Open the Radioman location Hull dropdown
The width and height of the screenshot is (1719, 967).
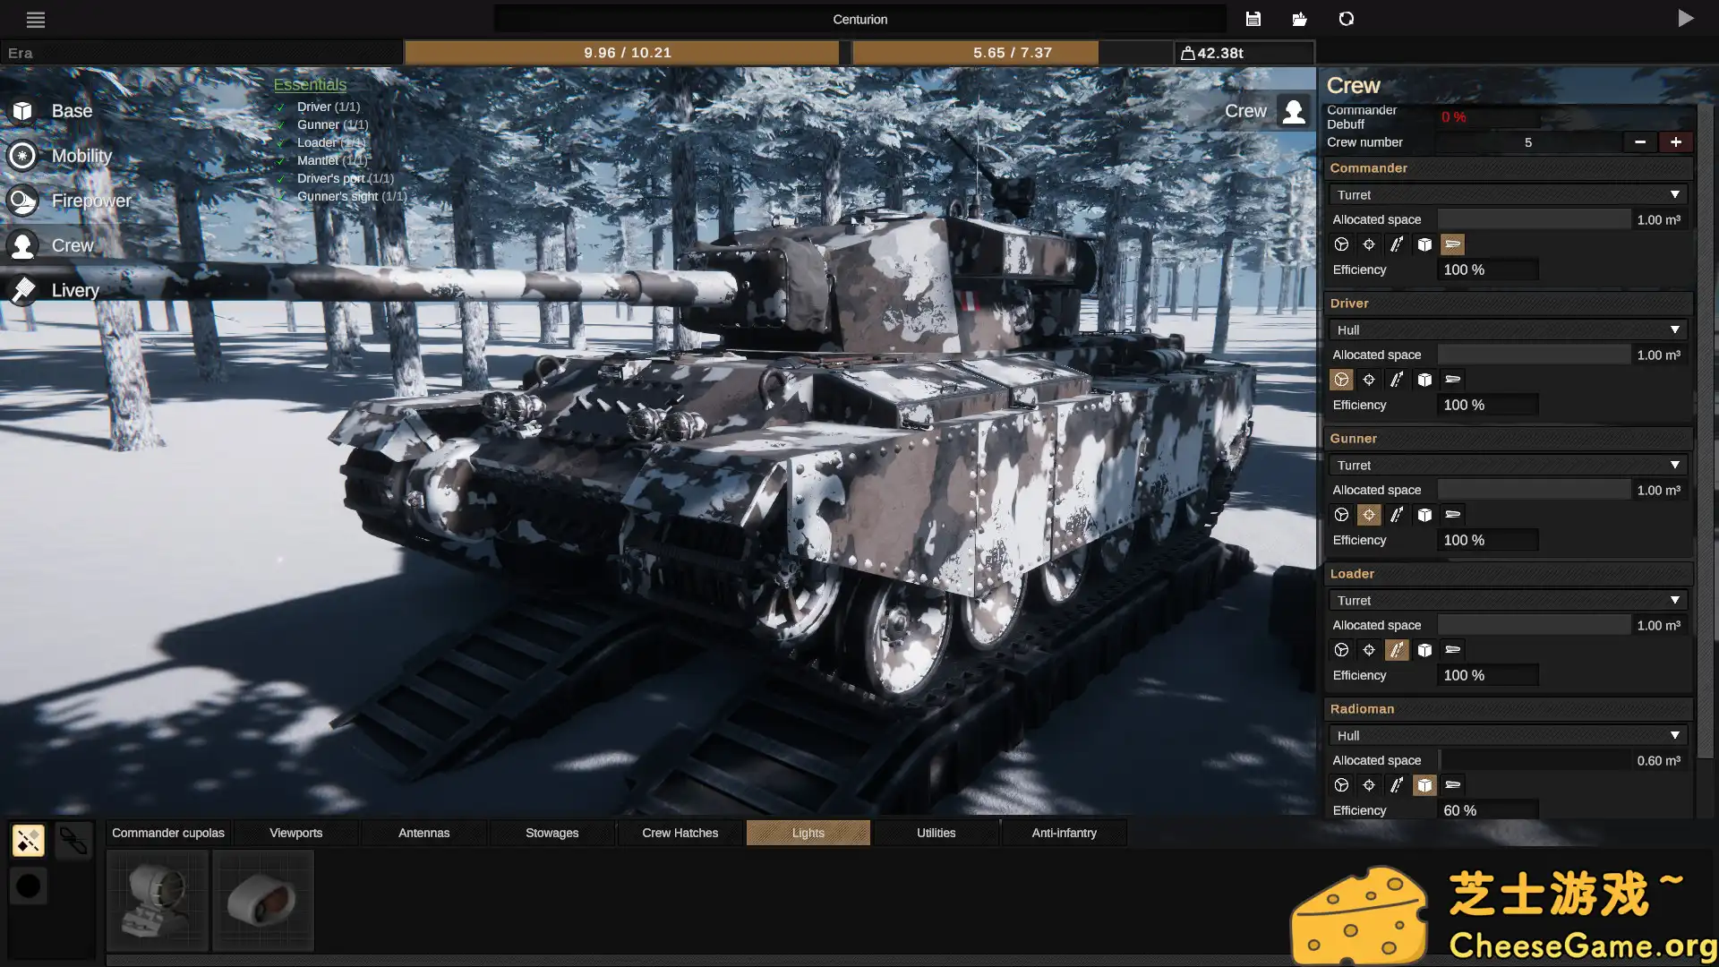pos(1507,735)
